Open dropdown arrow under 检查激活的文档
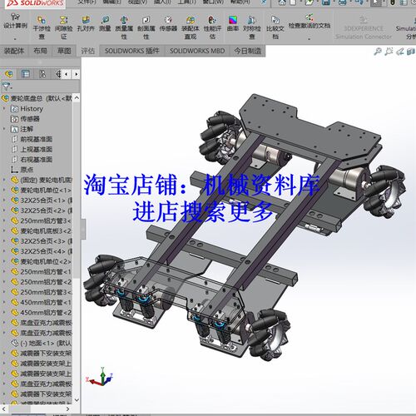The image size is (416, 416). pyautogui.click(x=310, y=39)
